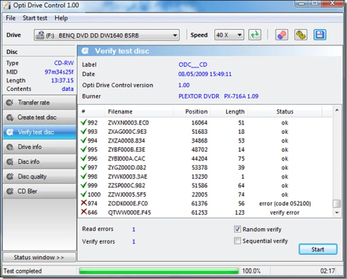Expand the Drive selection dropdown
This screenshot has width=347, height=279.
(107, 35)
